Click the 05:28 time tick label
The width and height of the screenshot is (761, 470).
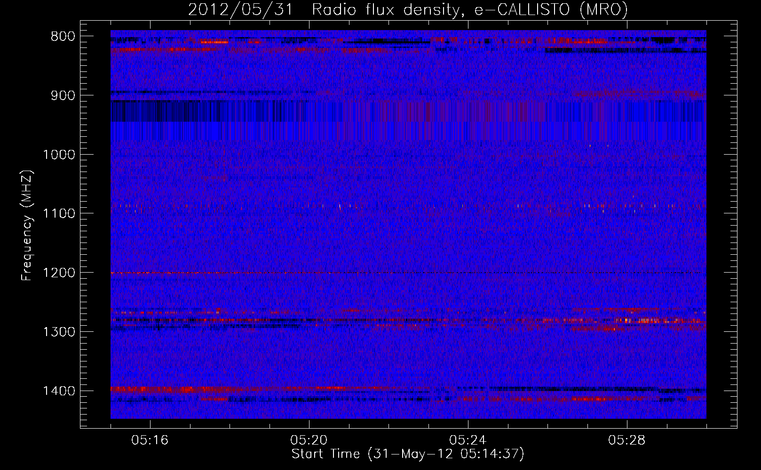click(x=627, y=440)
